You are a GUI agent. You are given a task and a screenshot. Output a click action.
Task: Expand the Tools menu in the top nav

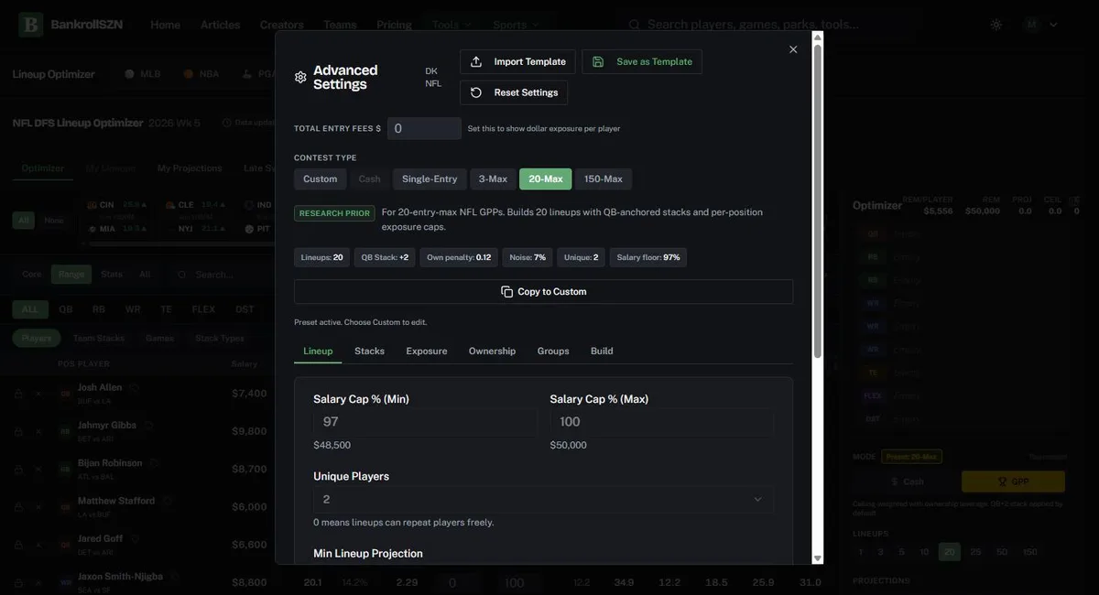click(x=452, y=25)
